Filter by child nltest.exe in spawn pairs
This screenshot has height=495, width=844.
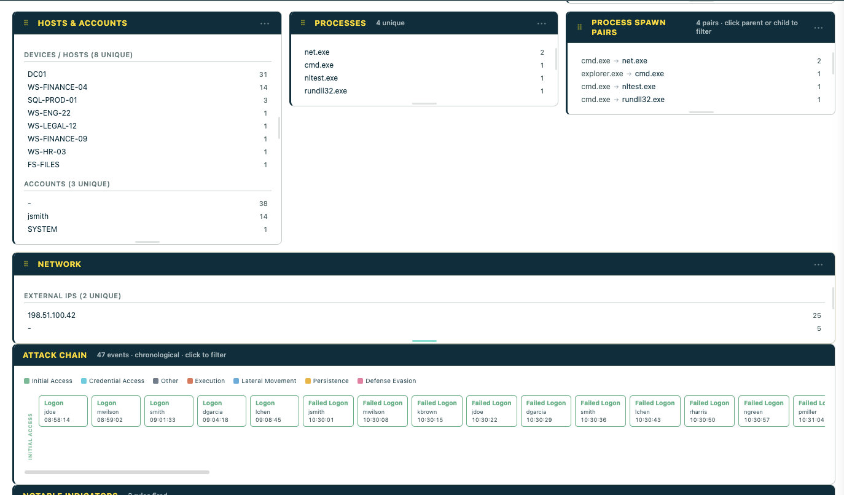coord(639,87)
